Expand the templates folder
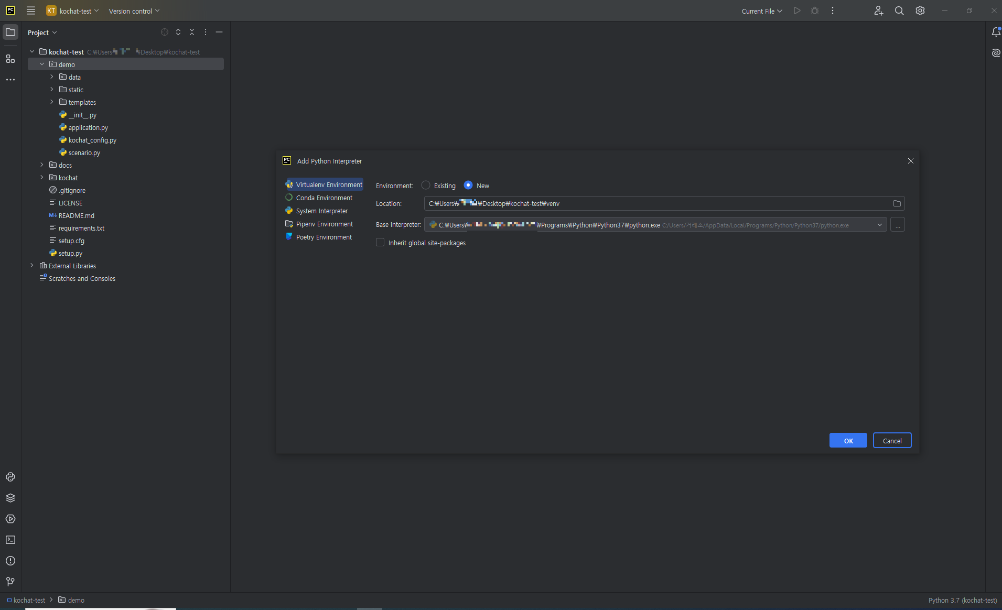This screenshot has height=610, width=1002. (x=52, y=102)
